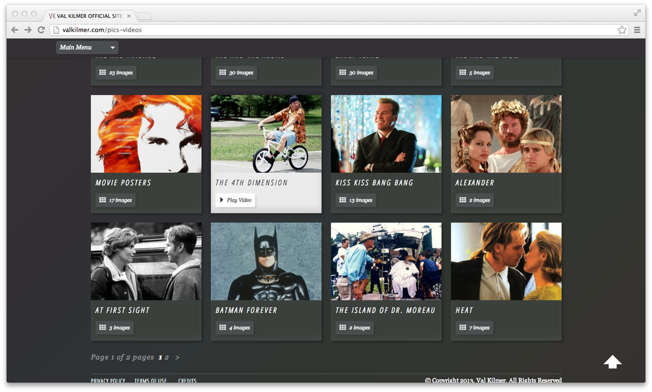Expand the Main Menu dropdown
Screen dimensions: 652x392
coord(87,47)
